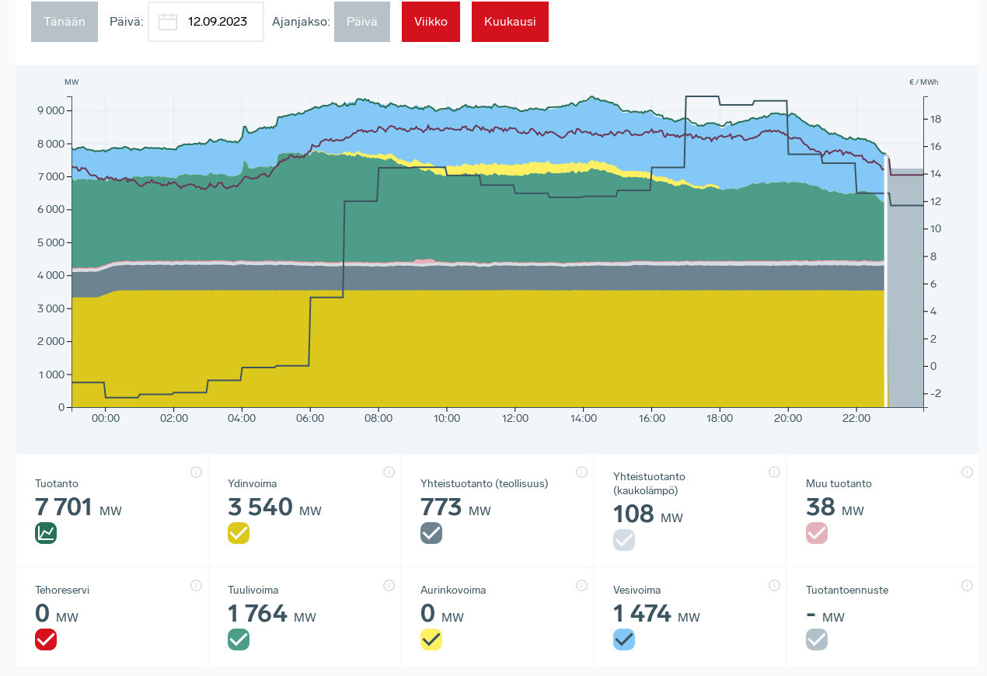
Task: Show info for Yhteistuotanto (kaukolämpö)
Action: 774,472
